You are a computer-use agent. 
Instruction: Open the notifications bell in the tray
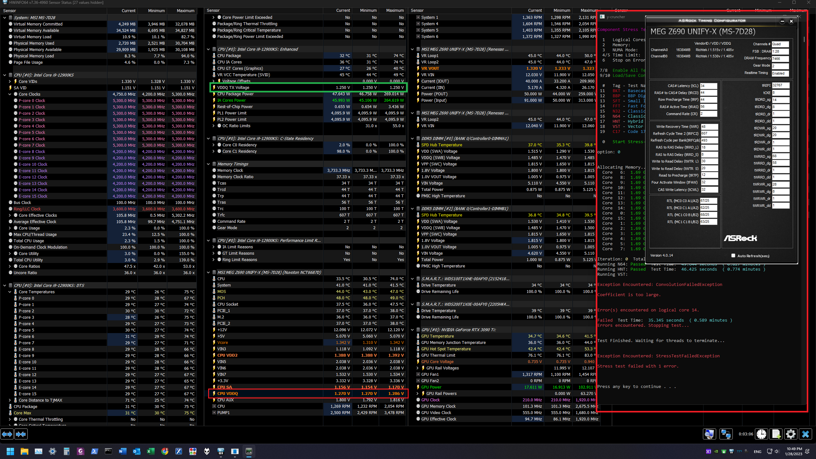pyautogui.click(x=807, y=451)
